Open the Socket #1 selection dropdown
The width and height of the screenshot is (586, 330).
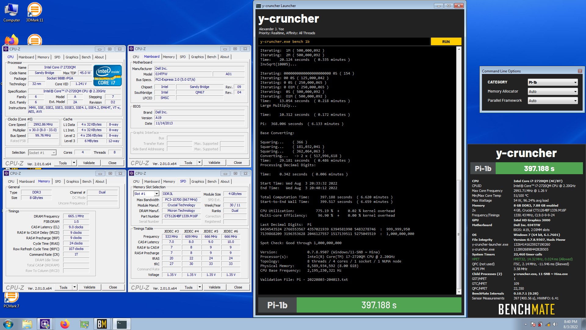(x=42, y=152)
